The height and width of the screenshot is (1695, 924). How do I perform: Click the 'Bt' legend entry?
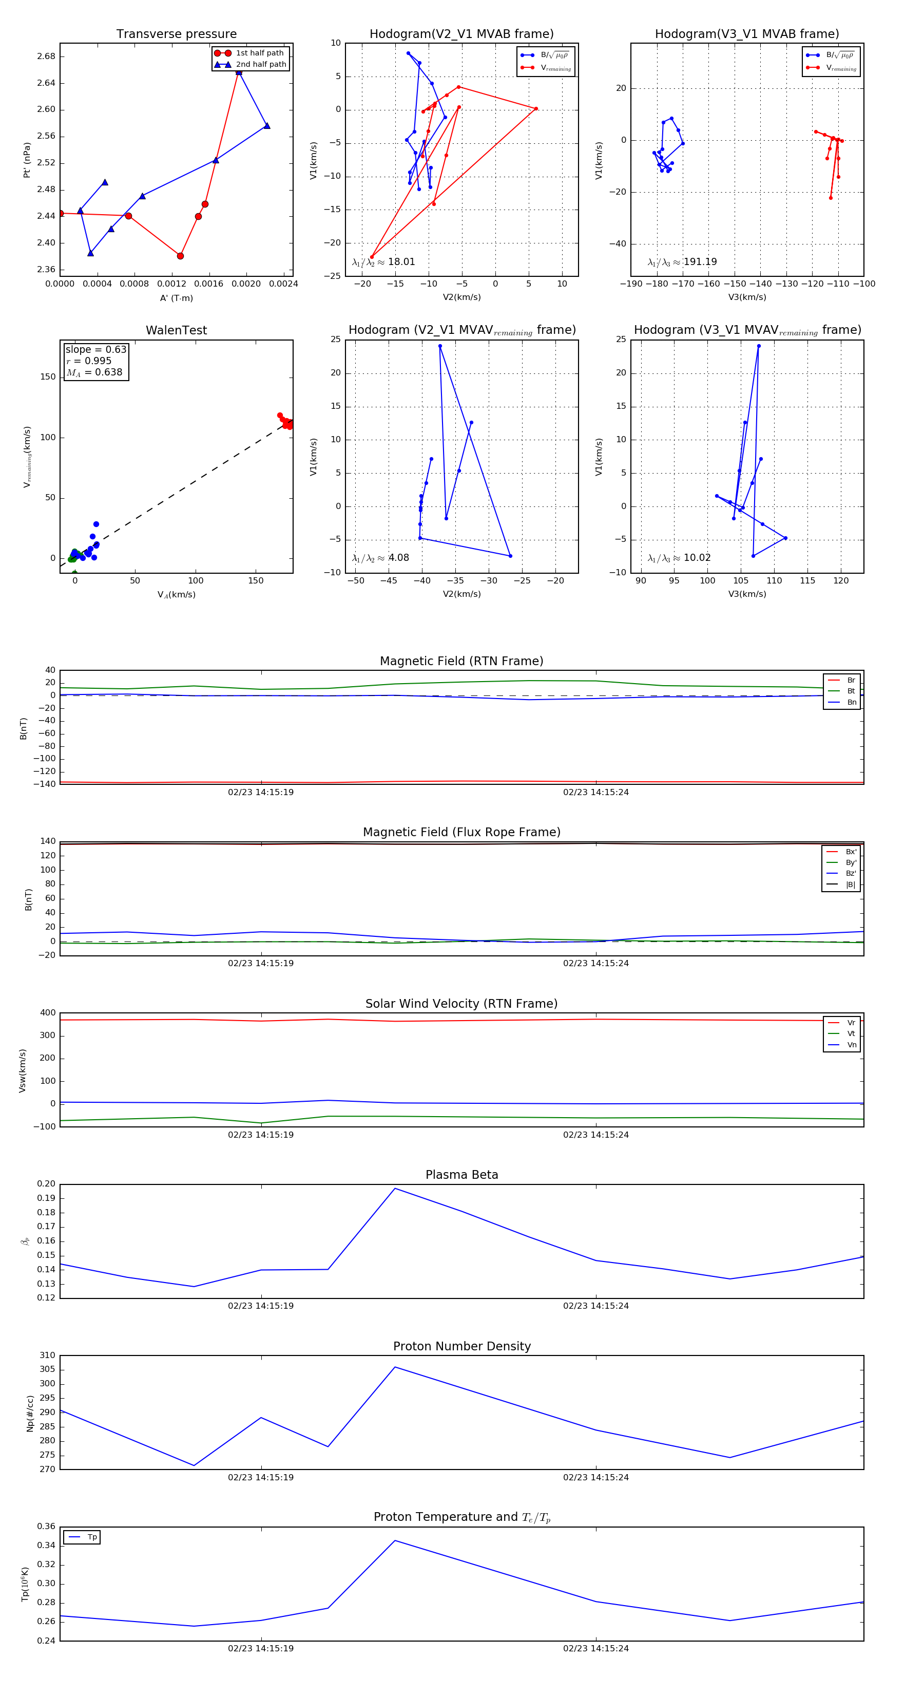[842, 691]
